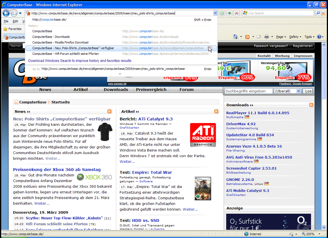328x238 pixels.
Task: Open the Favorites center button
Action: pos(12,29)
